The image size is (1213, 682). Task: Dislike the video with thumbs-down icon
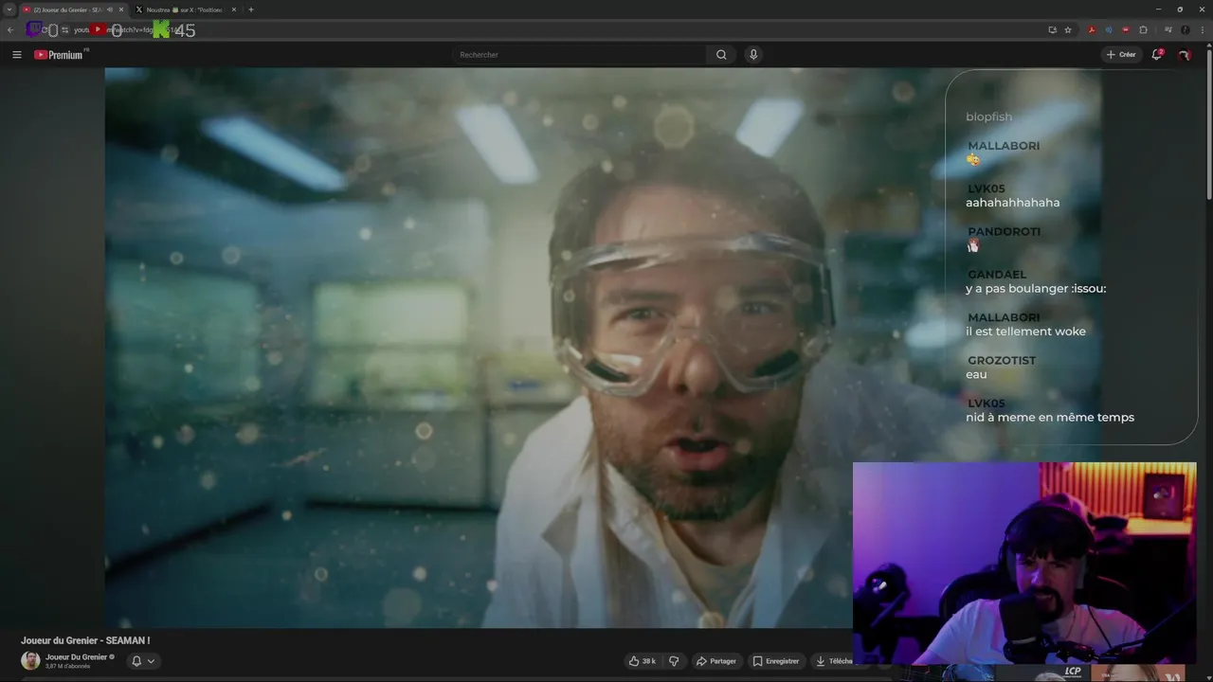click(674, 661)
